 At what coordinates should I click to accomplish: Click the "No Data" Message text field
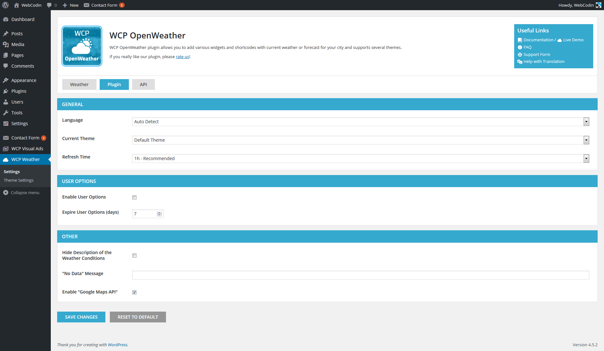(360, 275)
